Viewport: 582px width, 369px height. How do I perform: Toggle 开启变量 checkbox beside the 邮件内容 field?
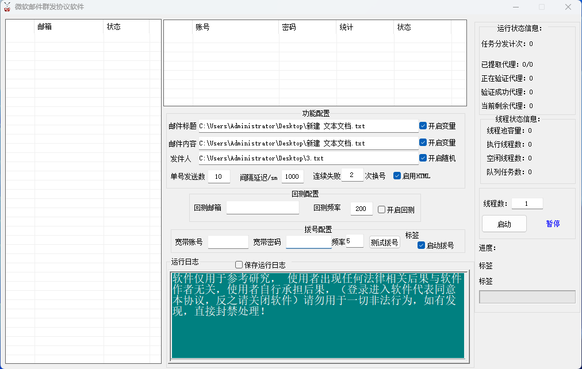coord(423,143)
